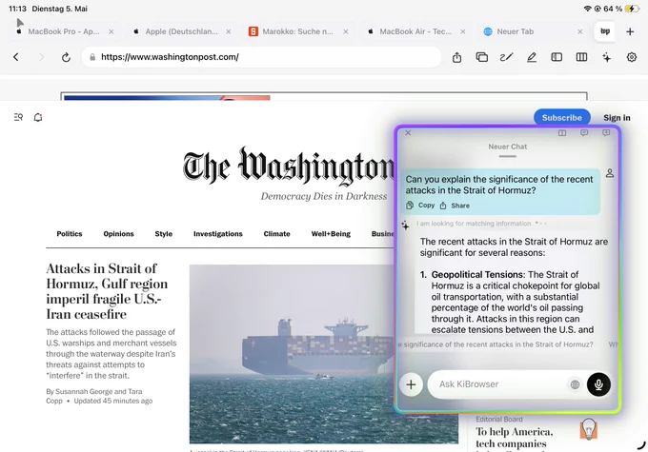
Task: Go back with the browser back arrow
Action: point(16,57)
